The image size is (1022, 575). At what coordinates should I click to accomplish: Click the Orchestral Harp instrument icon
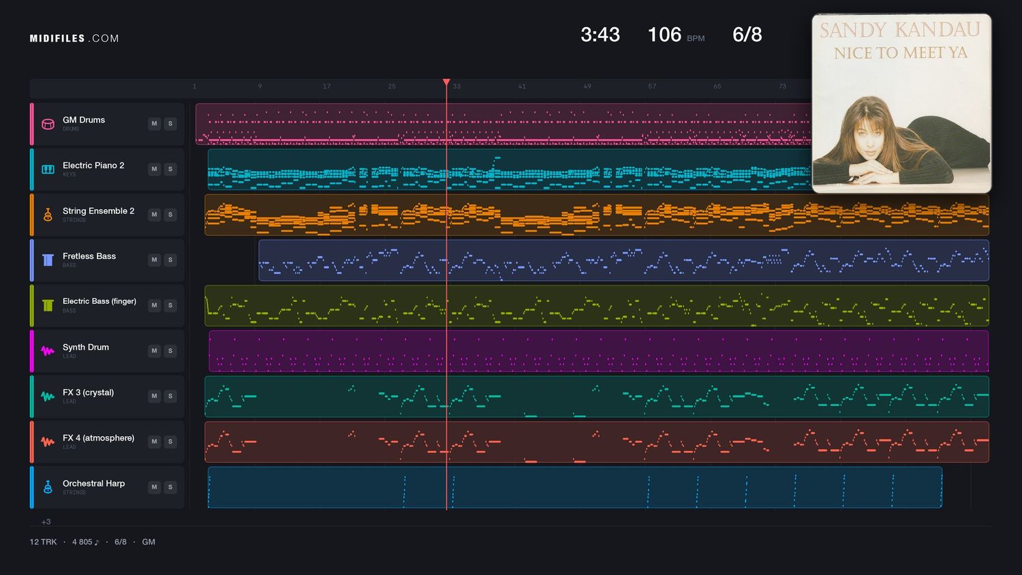pyautogui.click(x=48, y=487)
